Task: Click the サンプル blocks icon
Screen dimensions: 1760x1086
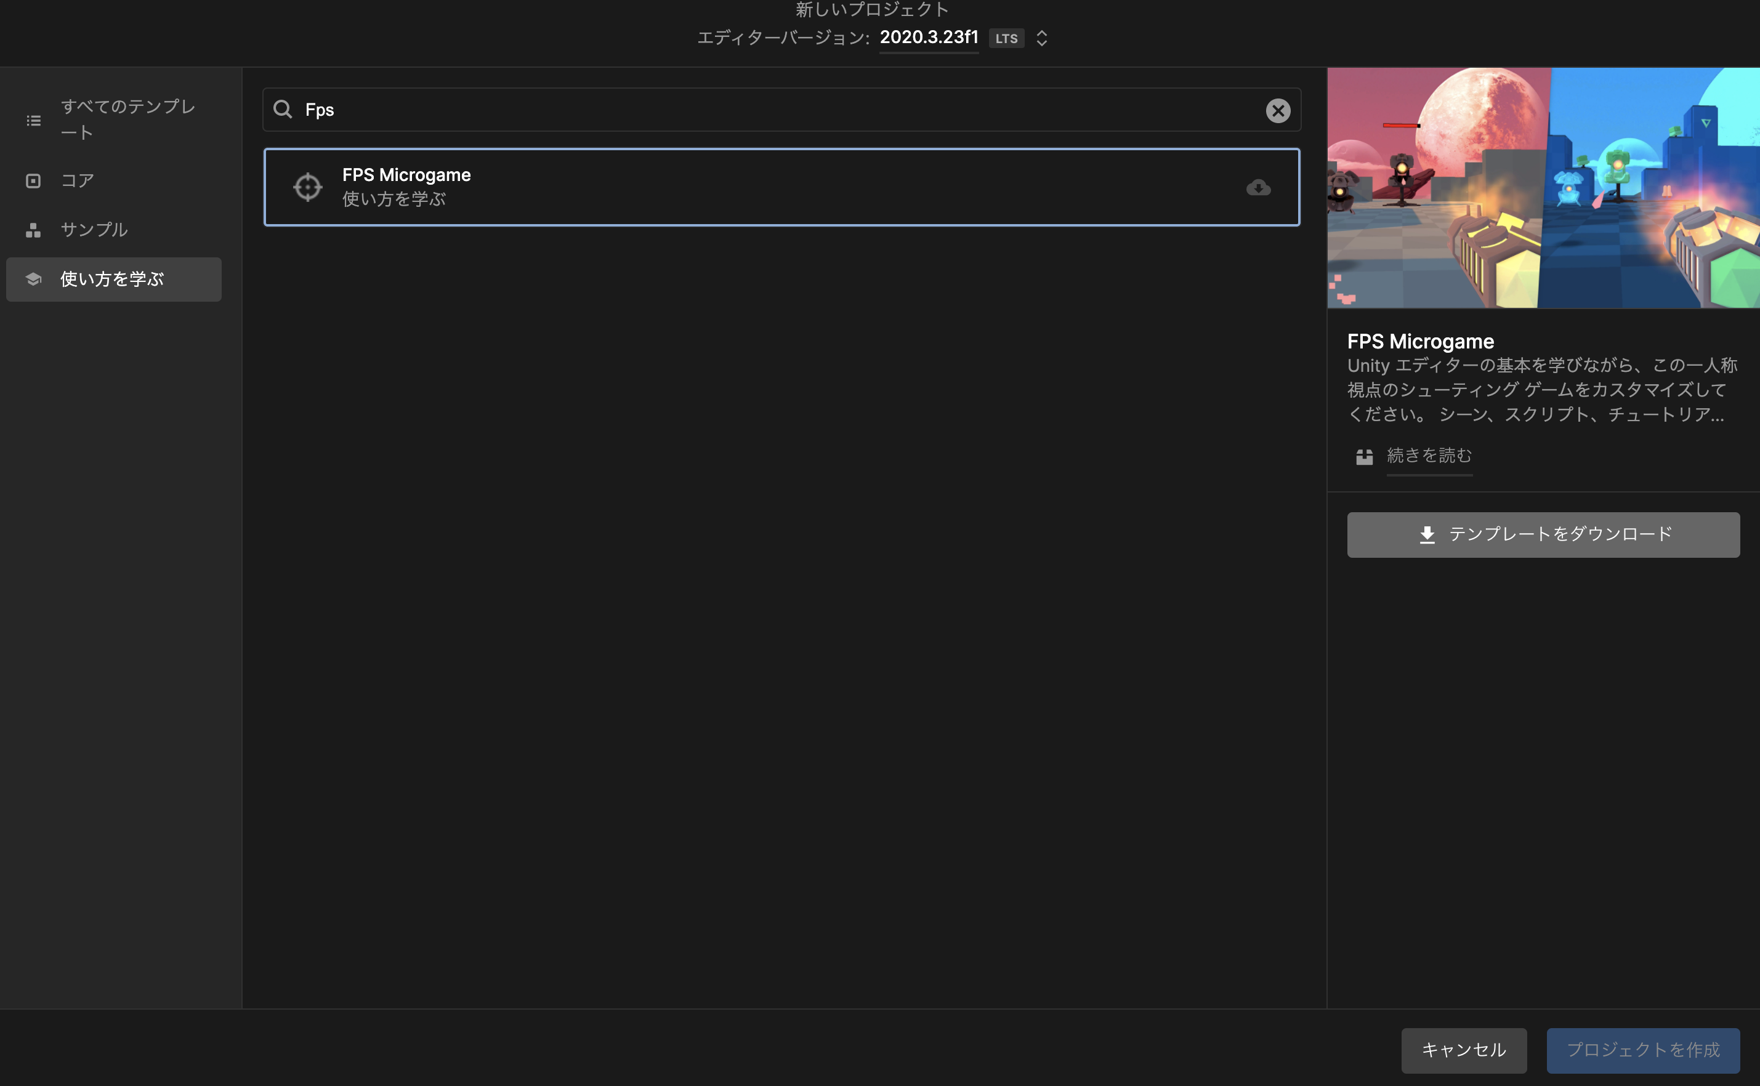Action: tap(33, 230)
